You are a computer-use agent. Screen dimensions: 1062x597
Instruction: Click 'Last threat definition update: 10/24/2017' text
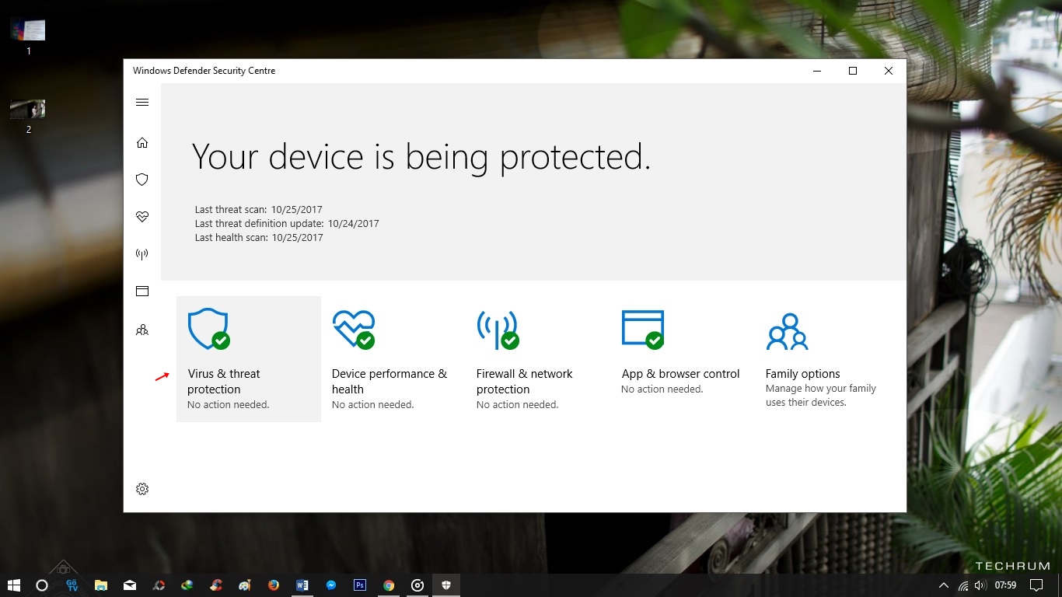287,224
